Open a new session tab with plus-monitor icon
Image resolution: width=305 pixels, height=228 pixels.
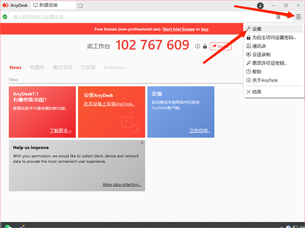[80, 6]
